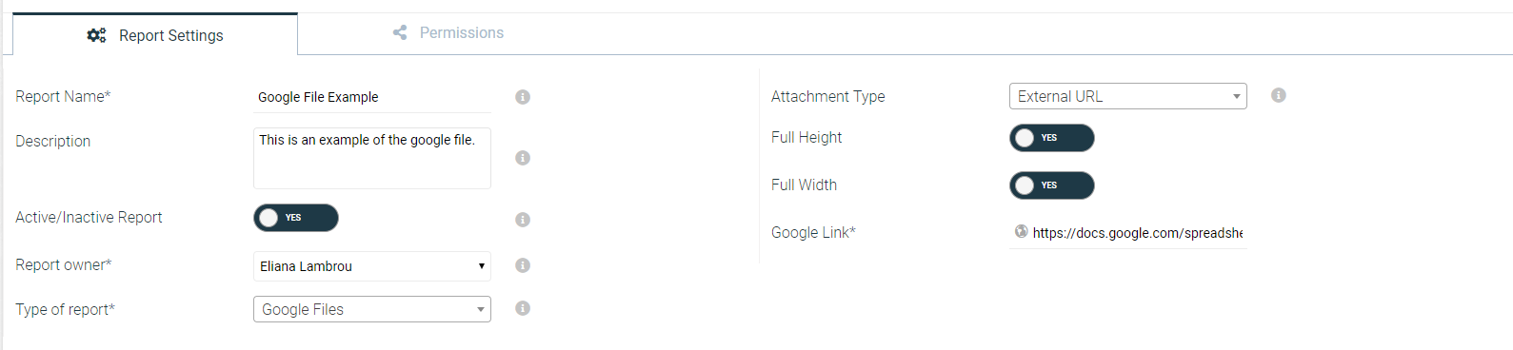This screenshot has width=1513, height=350.
Task: Open the Attachment Type External URL dropdown
Action: [1128, 96]
